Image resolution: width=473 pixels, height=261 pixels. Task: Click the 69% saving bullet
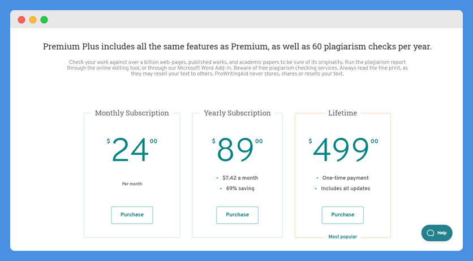[x=238, y=189]
